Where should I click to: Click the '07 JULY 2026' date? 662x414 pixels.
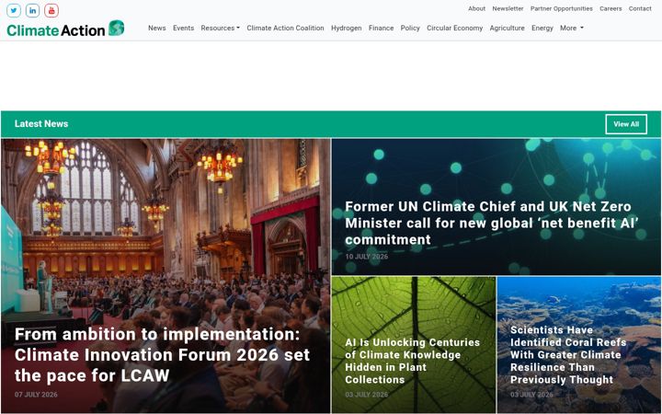pyautogui.click(x=36, y=395)
